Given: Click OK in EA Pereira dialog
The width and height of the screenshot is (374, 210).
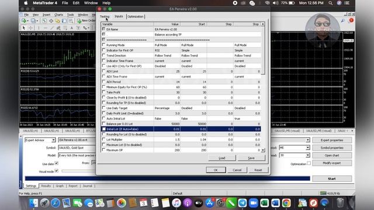Looking at the screenshot, I should click(x=216, y=170).
